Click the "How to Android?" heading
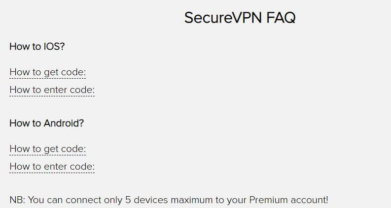This screenshot has width=391, height=208. [47, 123]
